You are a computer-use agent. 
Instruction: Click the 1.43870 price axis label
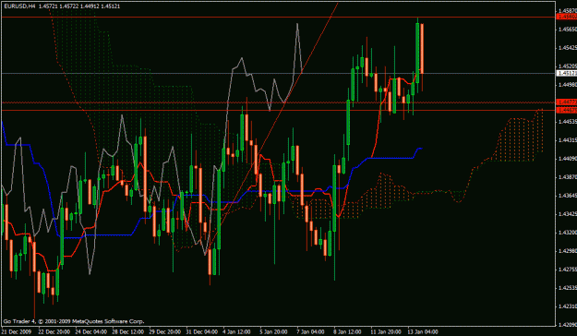[567, 177]
